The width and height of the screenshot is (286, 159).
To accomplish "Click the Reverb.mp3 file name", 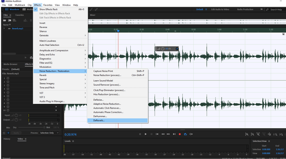I will [x=18, y=29].
